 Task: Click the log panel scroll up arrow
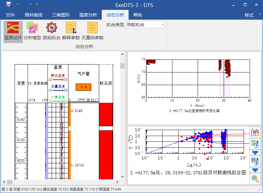(x=122, y=54)
